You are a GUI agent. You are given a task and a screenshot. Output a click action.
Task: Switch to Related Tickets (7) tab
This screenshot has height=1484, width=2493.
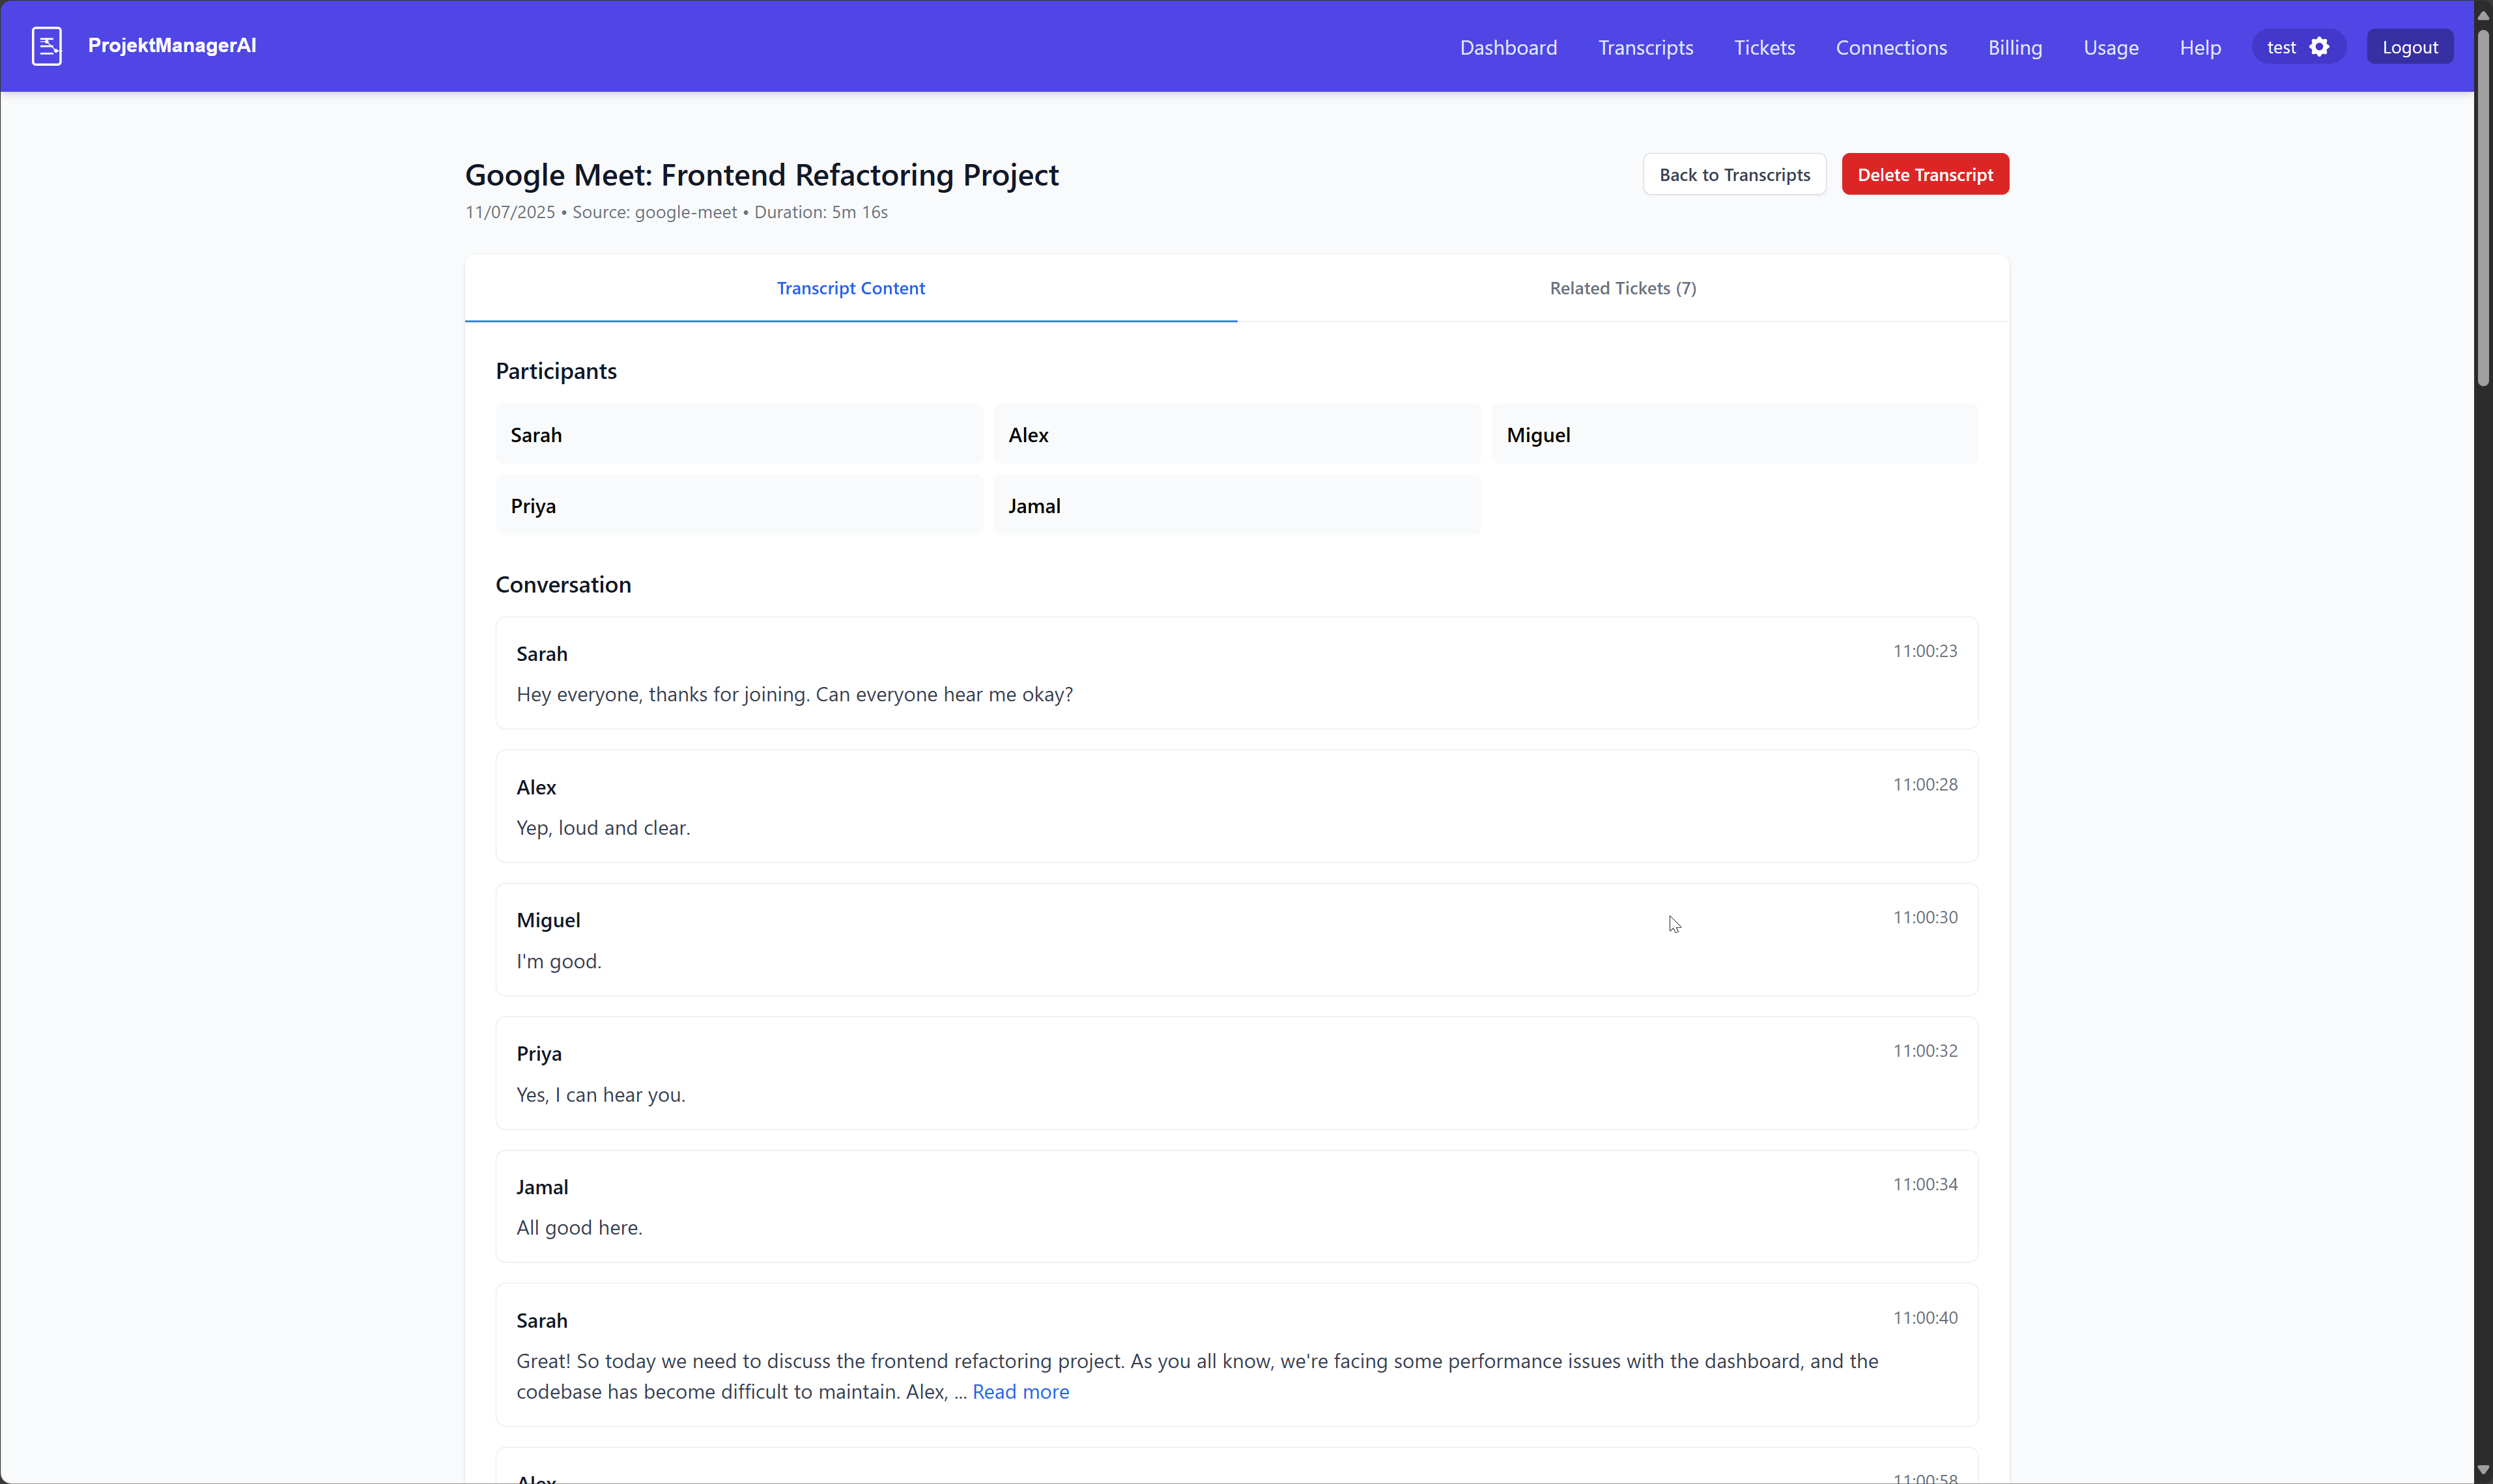[x=1621, y=288]
